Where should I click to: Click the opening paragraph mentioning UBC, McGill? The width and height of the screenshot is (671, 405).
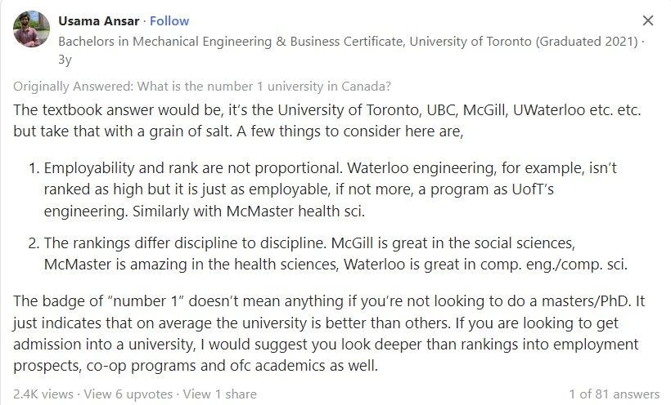click(x=327, y=121)
